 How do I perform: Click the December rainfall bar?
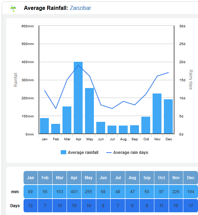click(168, 116)
